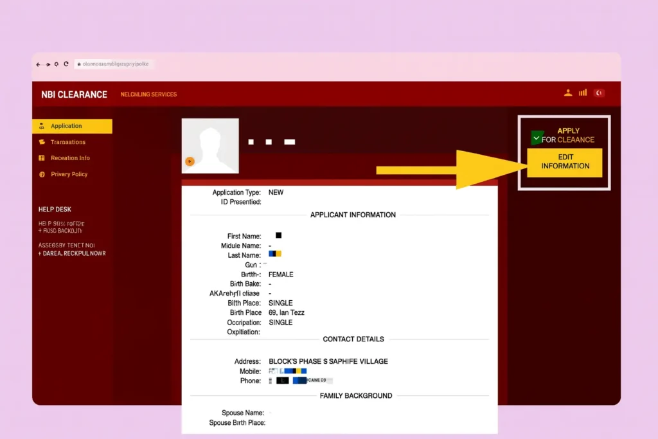Viewport: 658px width, 439px height.
Task: Click the APPLY FOR CLEARANCE option
Action: point(569,135)
